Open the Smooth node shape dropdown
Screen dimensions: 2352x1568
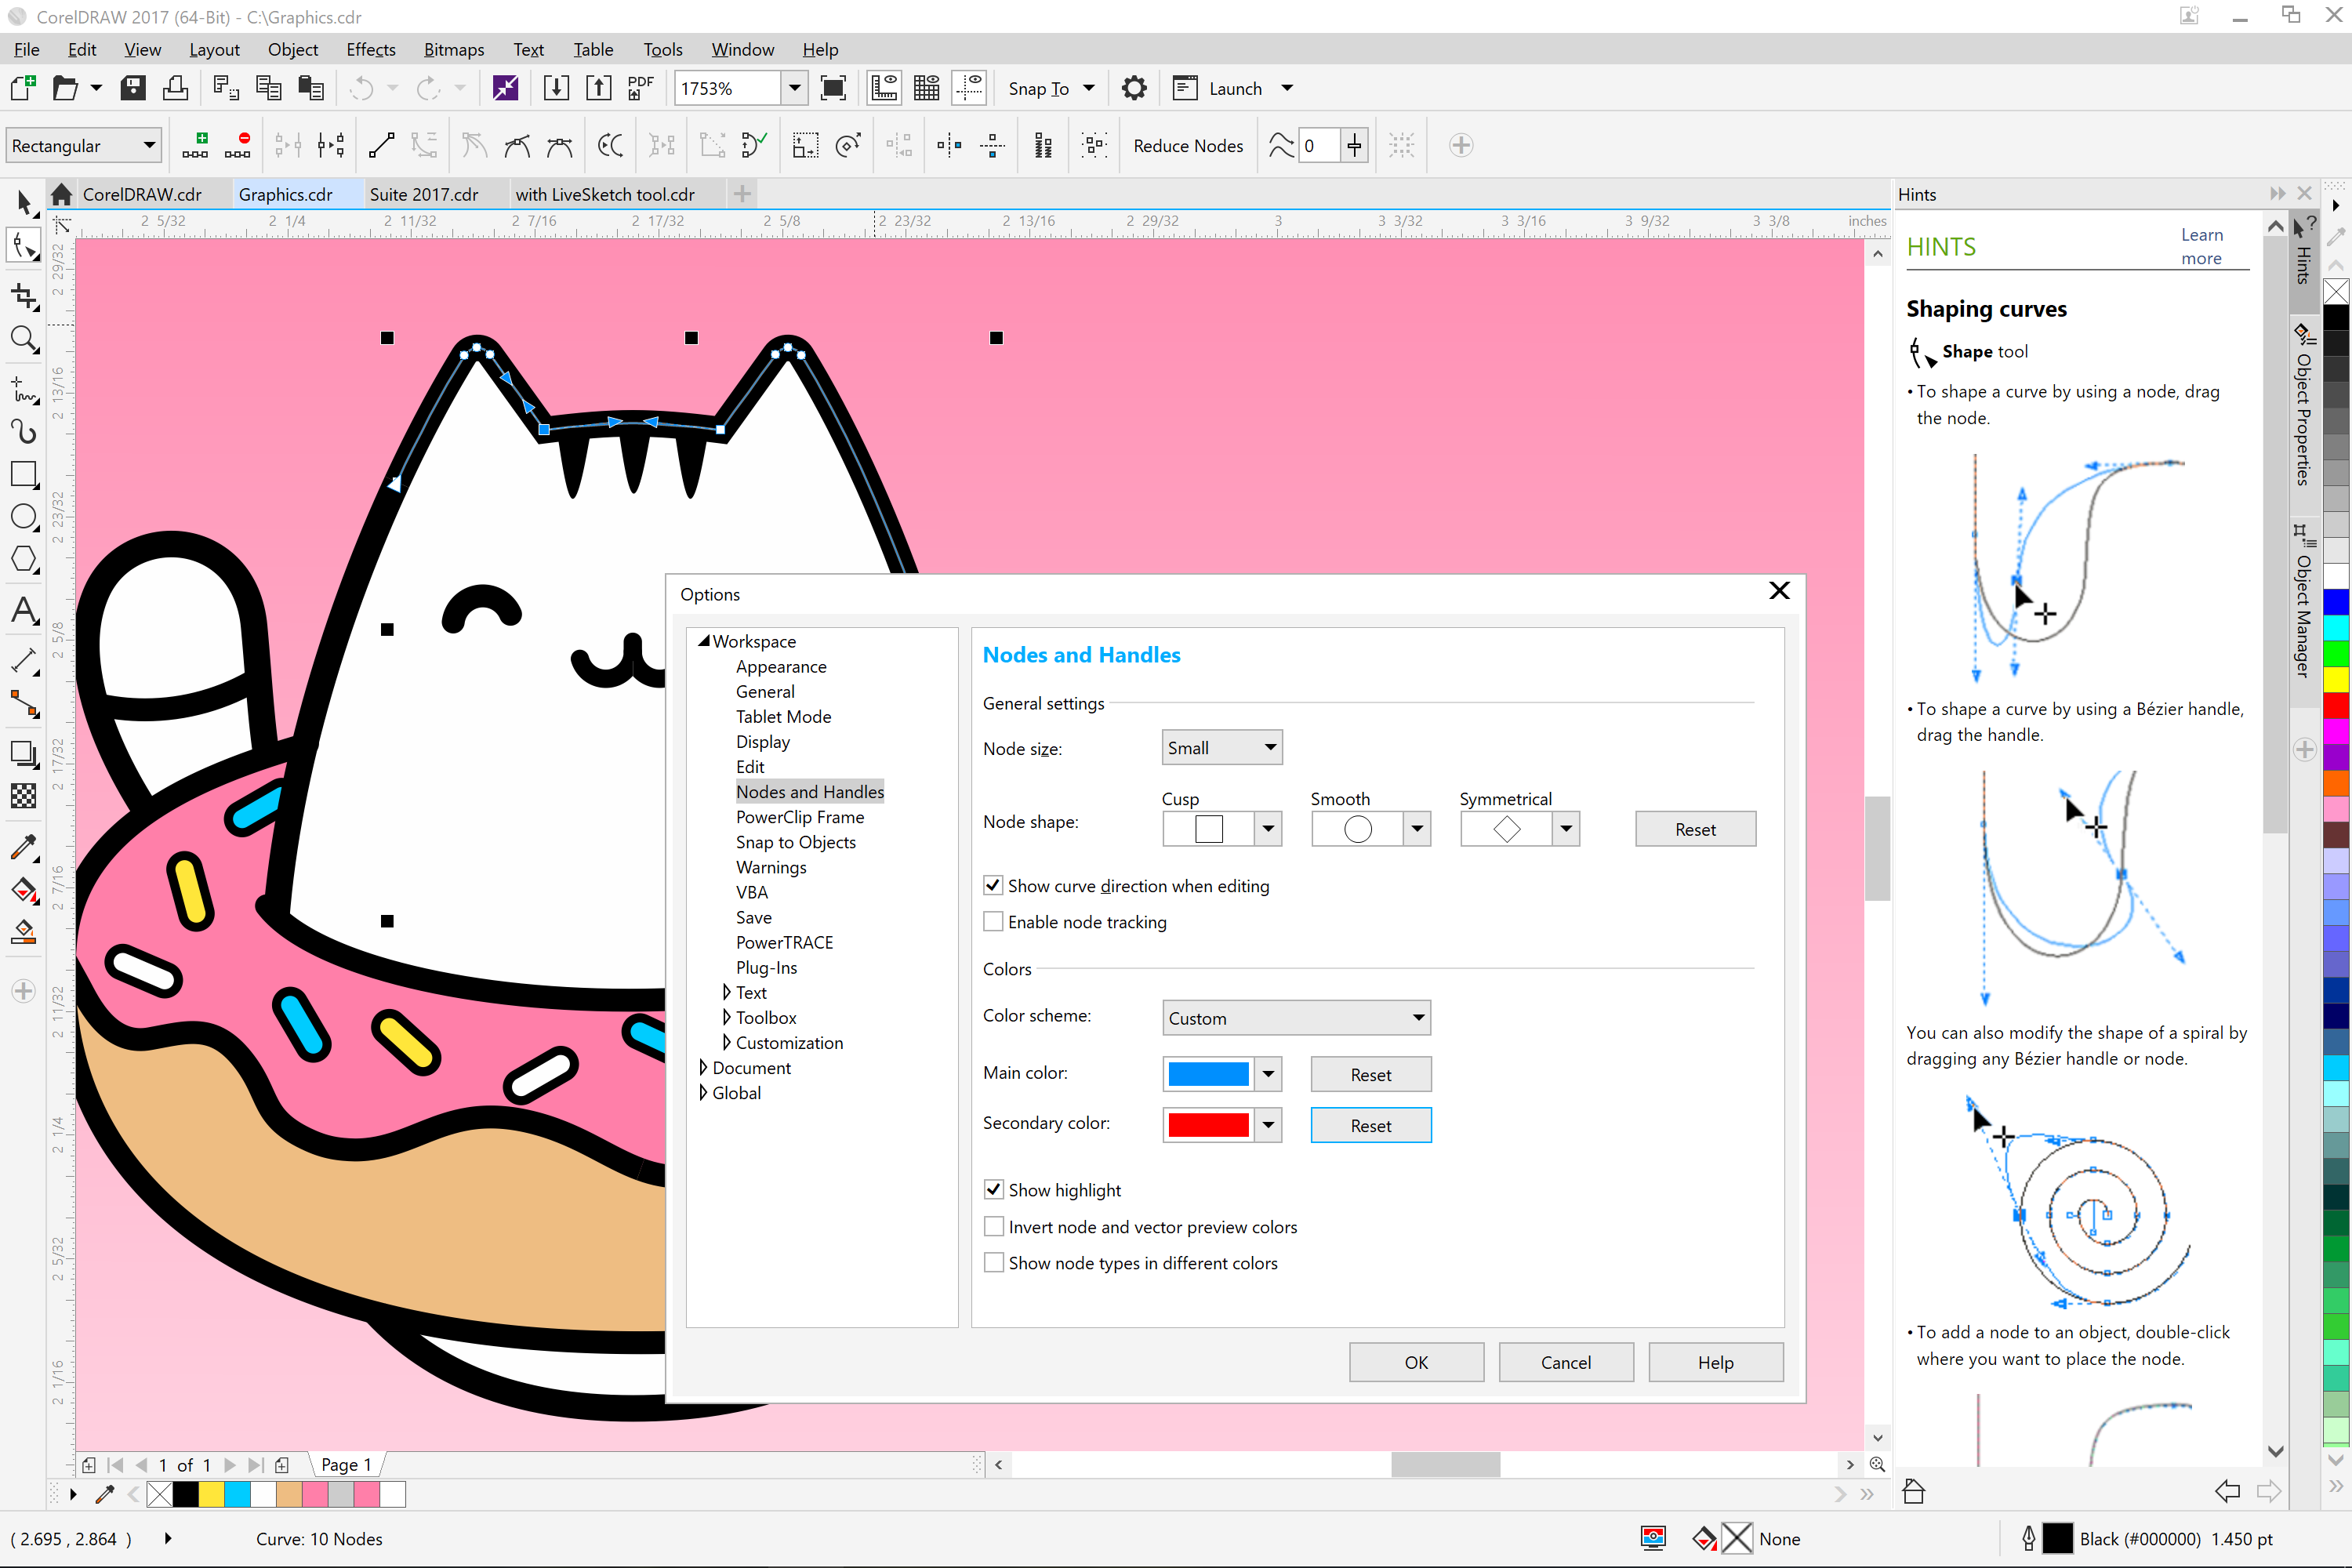pos(1417,828)
